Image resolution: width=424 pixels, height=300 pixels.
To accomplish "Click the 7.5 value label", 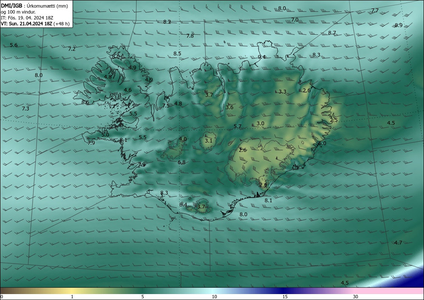I will tap(166, 105).
